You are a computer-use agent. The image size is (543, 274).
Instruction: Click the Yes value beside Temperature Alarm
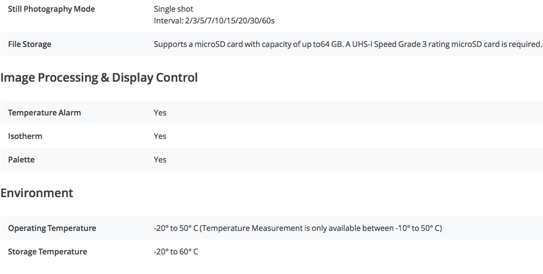click(160, 113)
